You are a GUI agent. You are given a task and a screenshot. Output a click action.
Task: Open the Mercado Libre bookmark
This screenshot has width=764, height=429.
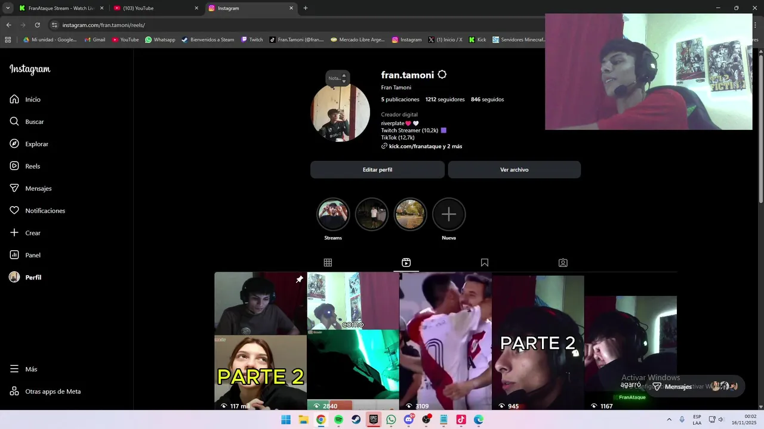point(358,40)
